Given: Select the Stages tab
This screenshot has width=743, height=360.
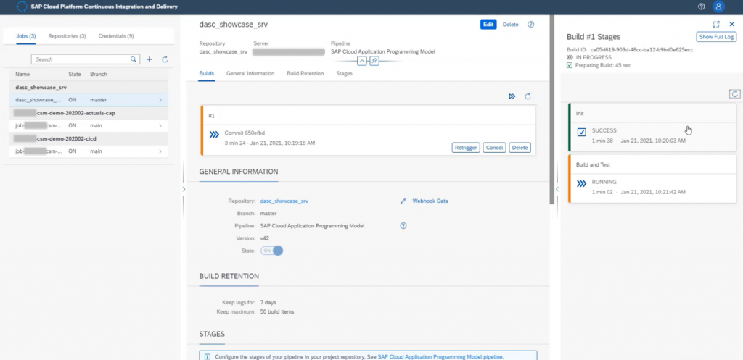Looking at the screenshot, I should click(x=344, y=74).
